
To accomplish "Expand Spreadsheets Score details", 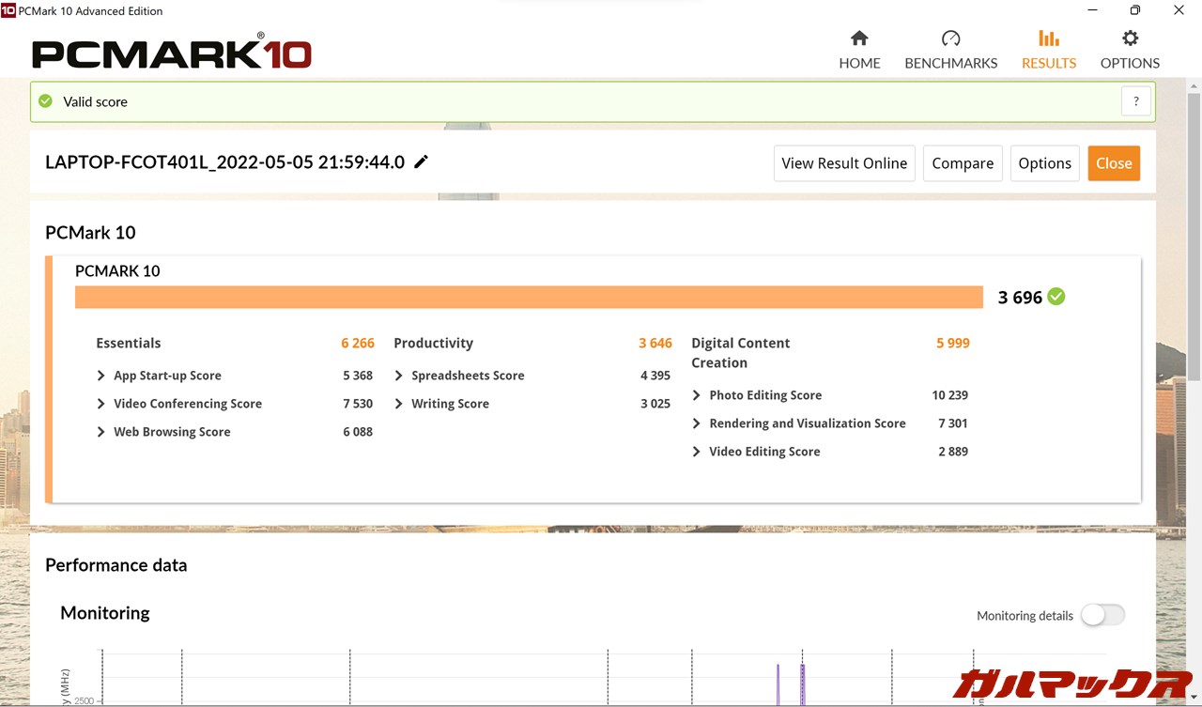I will click(x=399, y=376).
